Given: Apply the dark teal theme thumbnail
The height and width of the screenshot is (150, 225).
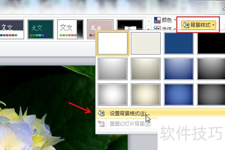Looking at the screenshot, I should click(41, 29).
